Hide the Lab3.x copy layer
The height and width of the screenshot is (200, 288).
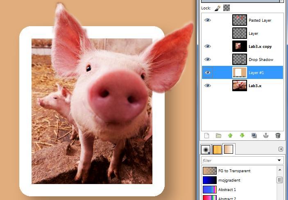pos(208,46)
